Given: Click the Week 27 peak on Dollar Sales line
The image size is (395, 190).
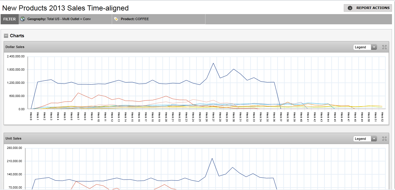Looking at the screenshot, I should click(x=213, y=63).
